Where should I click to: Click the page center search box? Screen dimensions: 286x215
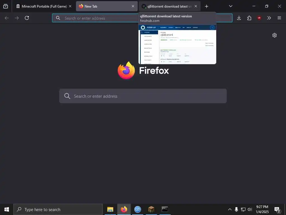[x=143, y=96]
